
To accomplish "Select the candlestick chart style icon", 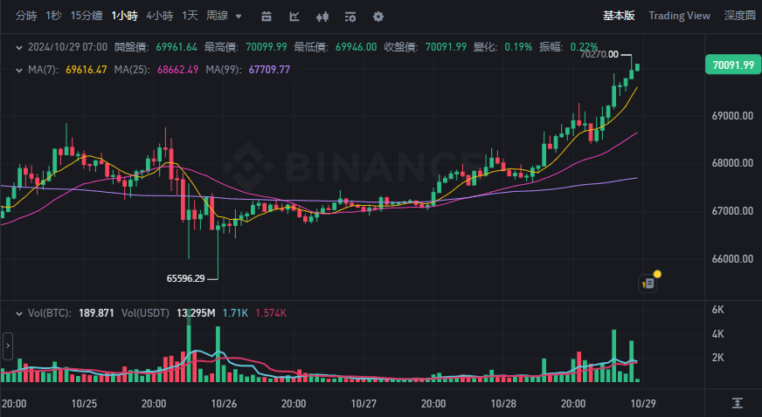I will coord(322,16).
